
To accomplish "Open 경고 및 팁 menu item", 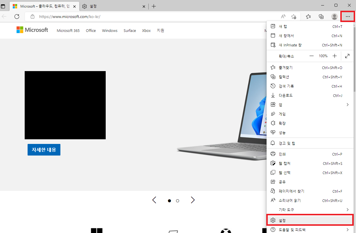I will click(x=310, y=143).
